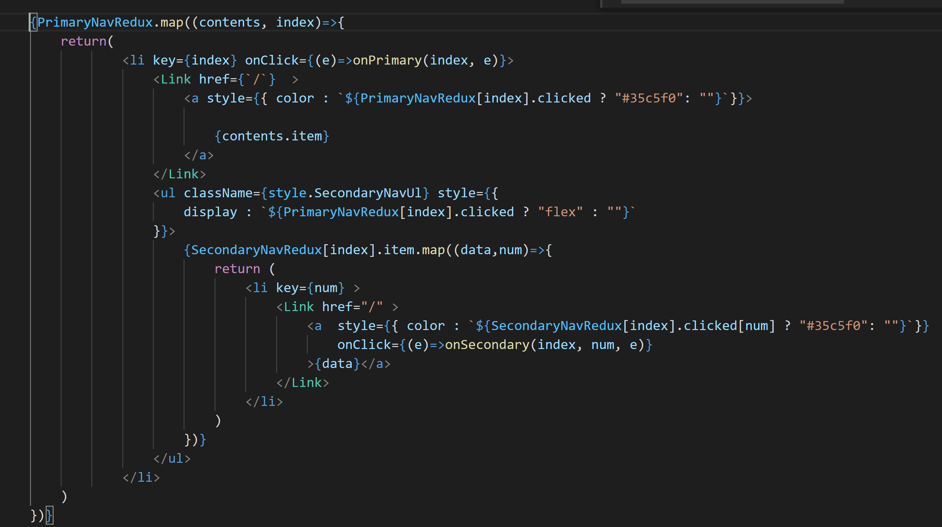Click highlighted closing brace on the last line
The width and height of the screenshot is (942, 527).
pyautogui.click(x=49, y=515)
